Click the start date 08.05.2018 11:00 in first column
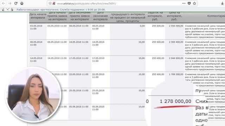This screenshot has height=126, width=225. [36, 43]
